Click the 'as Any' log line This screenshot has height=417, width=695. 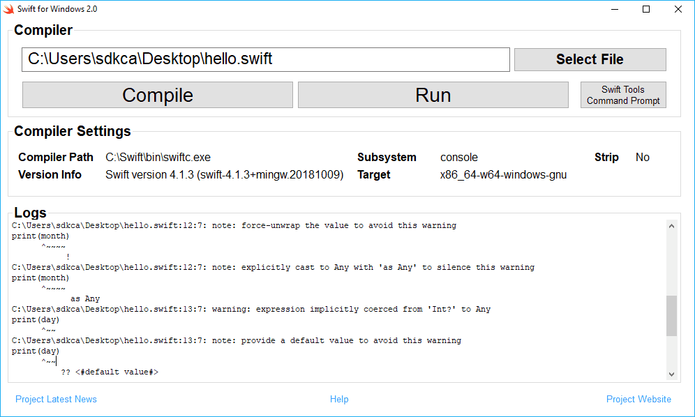click(85, 298)
